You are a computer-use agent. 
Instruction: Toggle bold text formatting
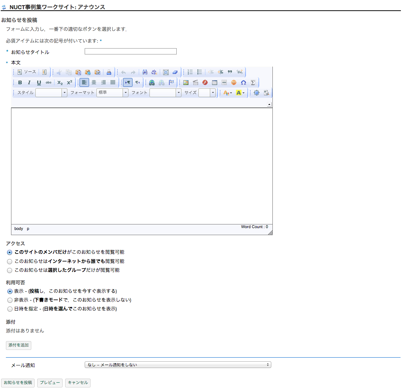click(20, 82)
